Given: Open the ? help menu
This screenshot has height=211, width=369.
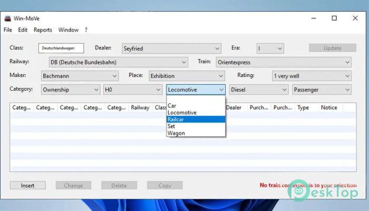Looking at the screenshot, I should 86,30.
